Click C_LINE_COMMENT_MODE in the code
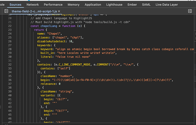 click(74, 64)
